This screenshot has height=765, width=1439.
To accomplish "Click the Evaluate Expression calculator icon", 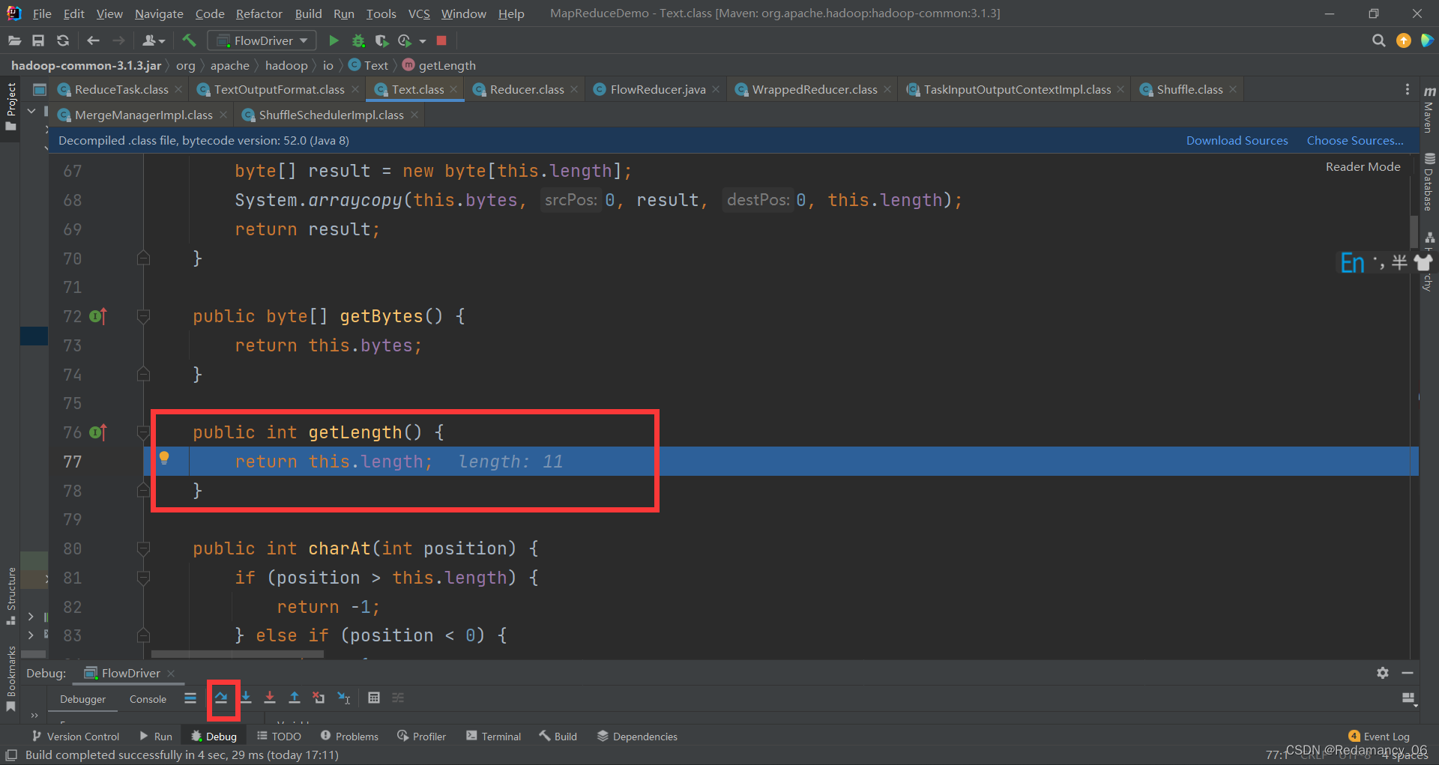I will [x=374, y=698].
